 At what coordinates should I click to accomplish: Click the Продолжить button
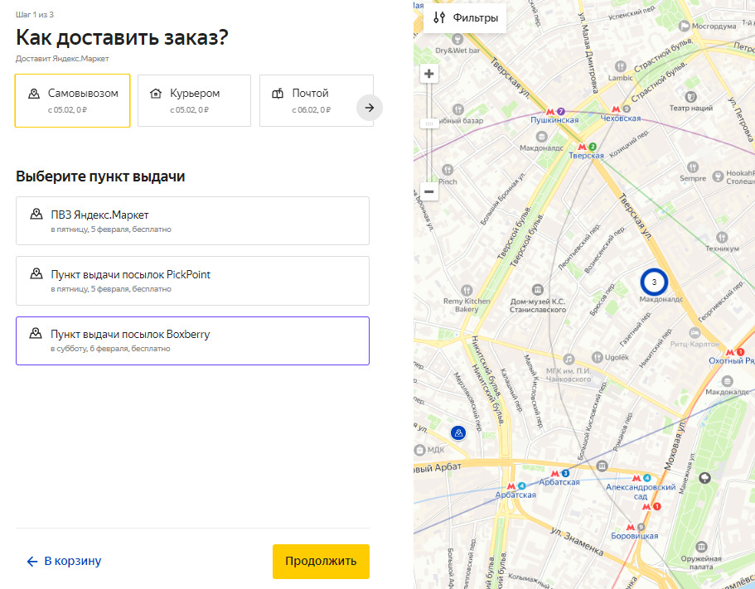tap(321, 561)
